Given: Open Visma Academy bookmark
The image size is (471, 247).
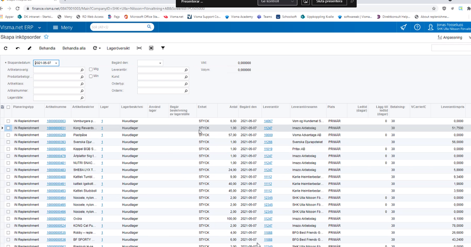Looking at the screenshot, I should pyautogui.click(x=239, y=17).
